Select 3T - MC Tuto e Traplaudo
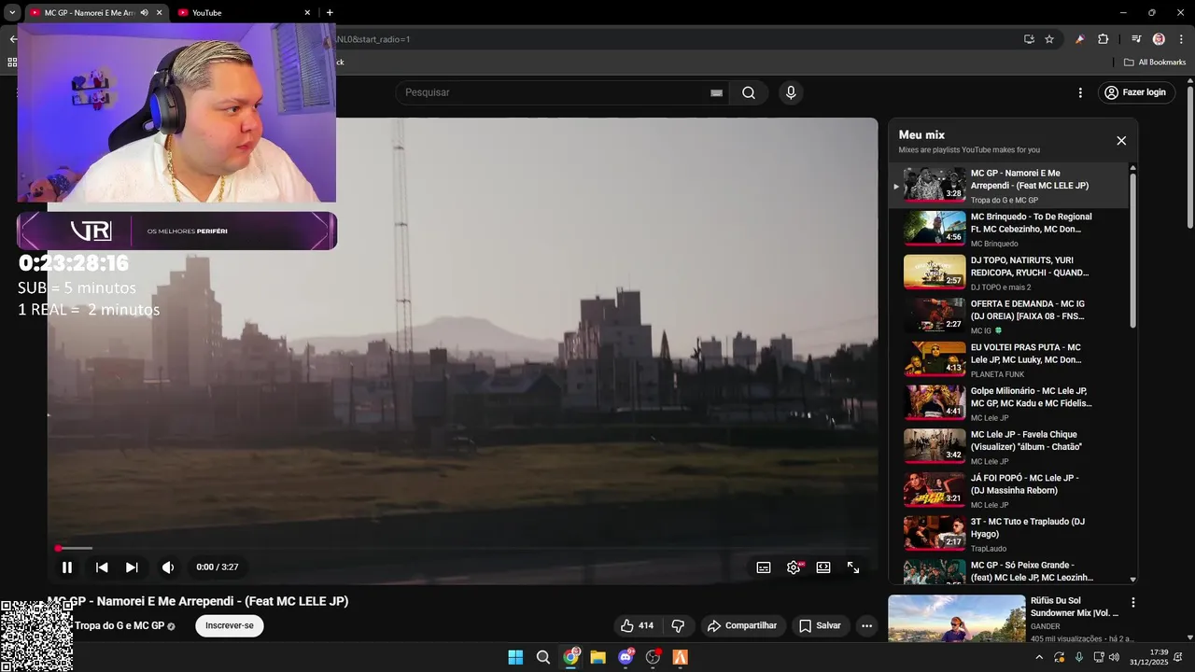 (1010, 534)
